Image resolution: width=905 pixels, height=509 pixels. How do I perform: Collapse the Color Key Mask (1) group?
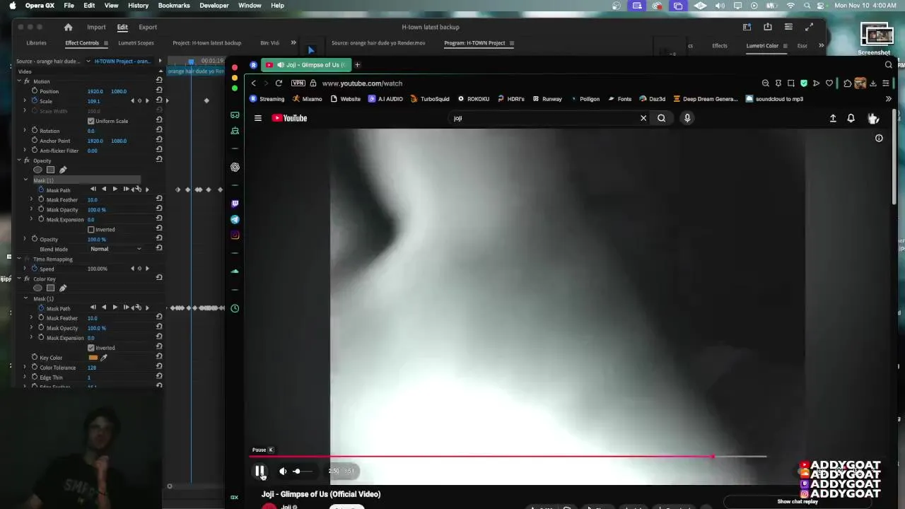[25, 298]
